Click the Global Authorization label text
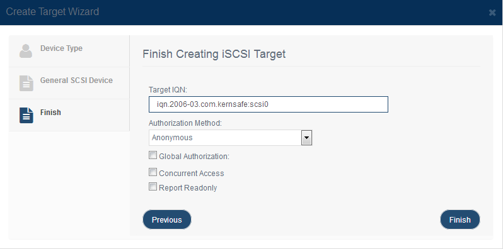Screen dimensions: 503x249 click(194, 157)
